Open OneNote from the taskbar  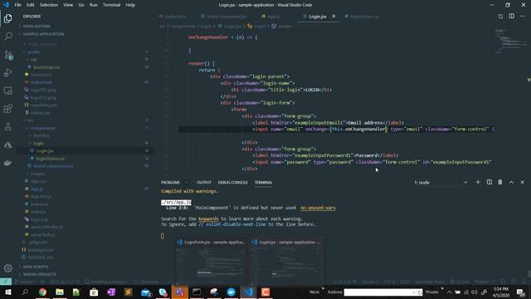[111, 292]
